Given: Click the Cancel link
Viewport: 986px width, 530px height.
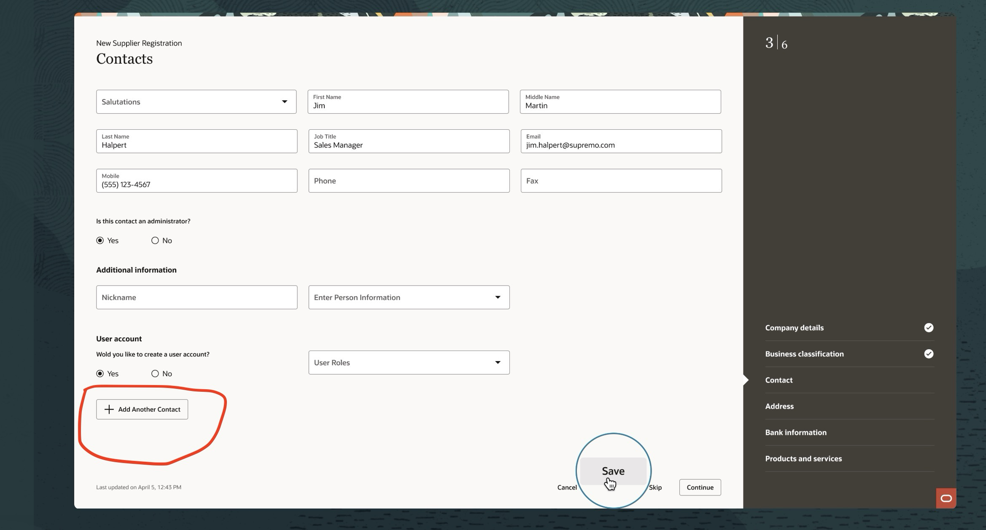Looking at the screenshot, I should 566,487.
